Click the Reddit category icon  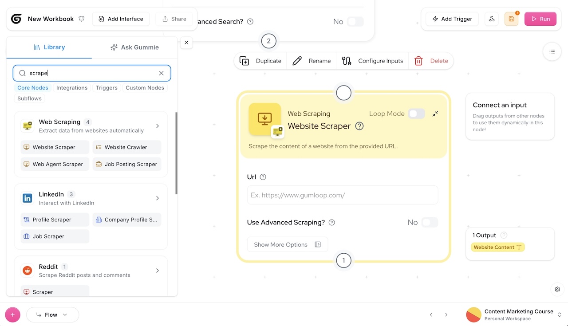pyautogui.click(x=28, y=271)
